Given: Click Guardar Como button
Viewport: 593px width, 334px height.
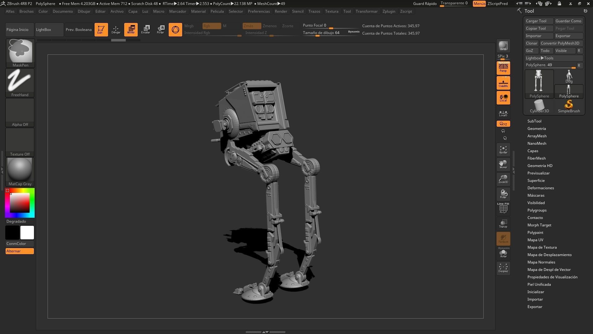Looking at the screenshot, I should click(569, 21).
